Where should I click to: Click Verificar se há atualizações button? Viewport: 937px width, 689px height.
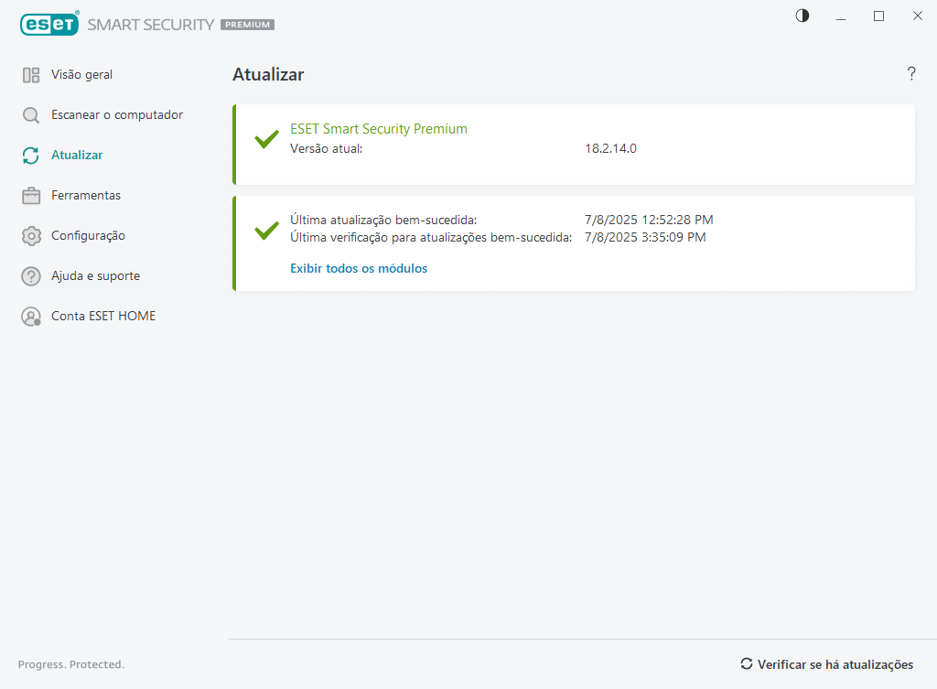[x=826, y=664]
